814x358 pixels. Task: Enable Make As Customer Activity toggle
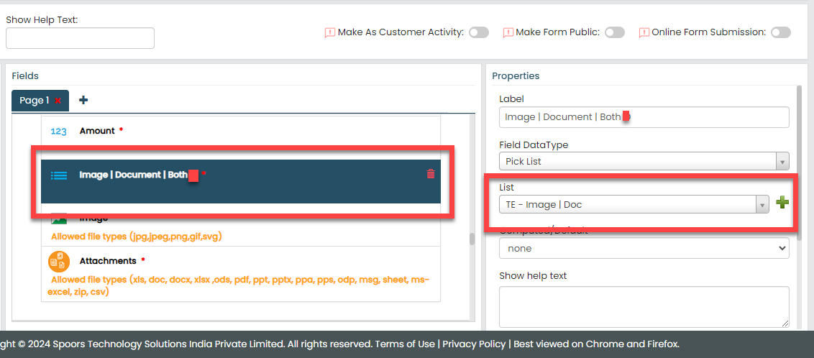pyautogui.click(x=478, y=32)
